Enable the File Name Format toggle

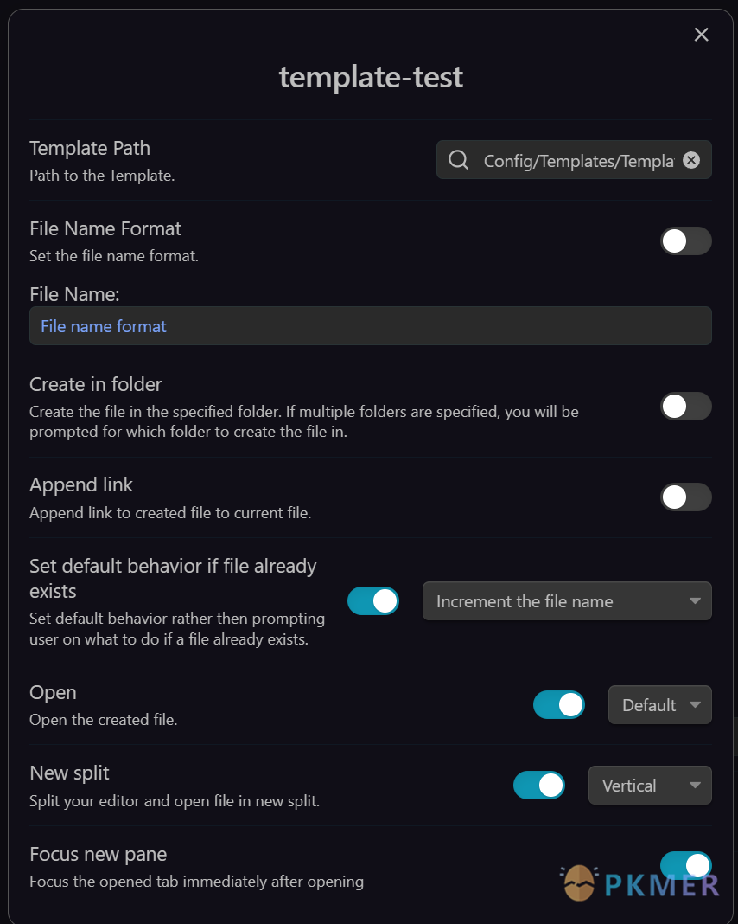[x=686, y=241]
